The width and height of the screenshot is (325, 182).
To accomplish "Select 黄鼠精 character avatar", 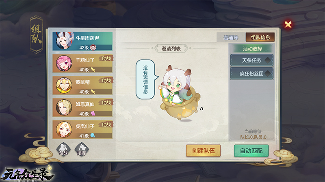I will pyautogui.click(x=64, y=85).
